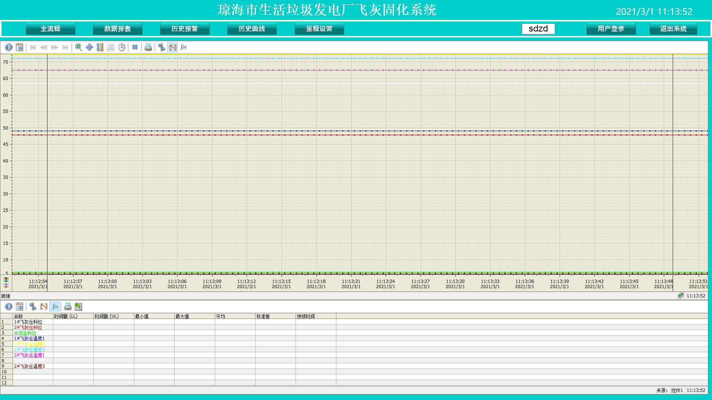This screenshot has width=712, height=400.
Task: Click the 时间戳 (LL) column header
Action: [73, 316]
